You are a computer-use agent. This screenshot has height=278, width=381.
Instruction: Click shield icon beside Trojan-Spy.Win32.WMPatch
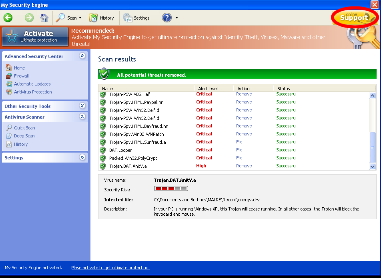tap(103, 134)
